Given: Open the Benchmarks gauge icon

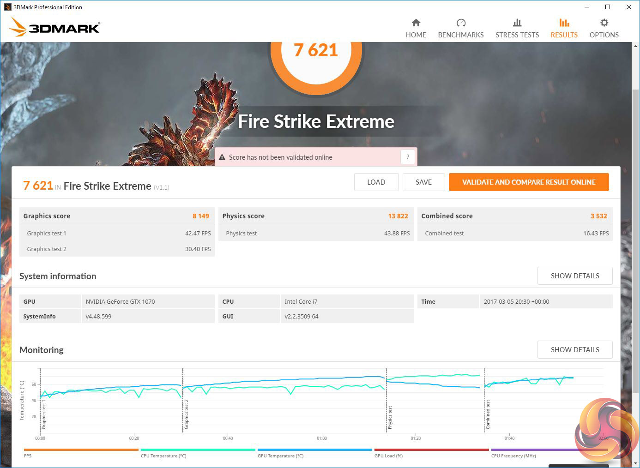Looking at the screenshot, I should tap(461, 23).
